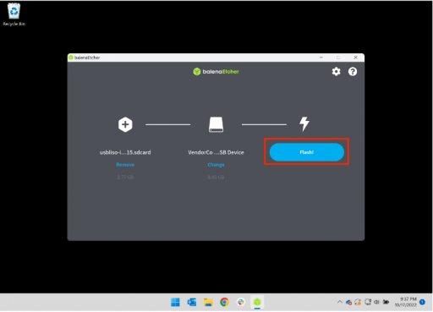Close the balenaEtcher window
Viewport: 433px width, 312px height.
click(355, 57)
